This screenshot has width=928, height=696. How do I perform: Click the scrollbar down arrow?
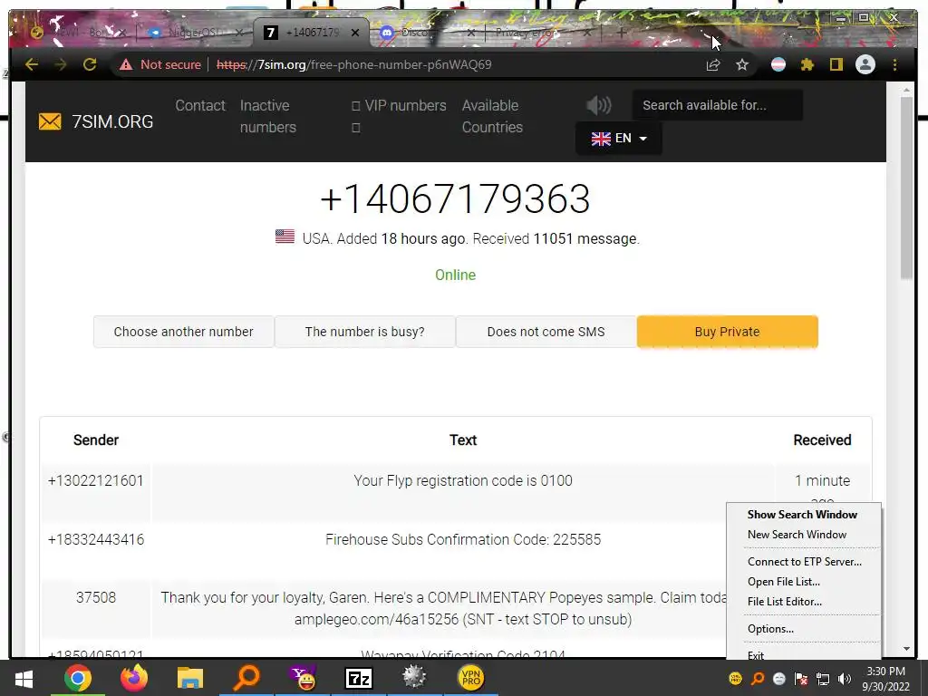point(906,649)
